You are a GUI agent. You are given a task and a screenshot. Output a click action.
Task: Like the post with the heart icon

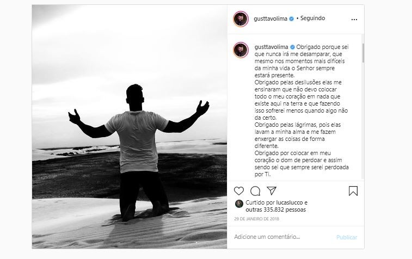click(x=239, y=191)
